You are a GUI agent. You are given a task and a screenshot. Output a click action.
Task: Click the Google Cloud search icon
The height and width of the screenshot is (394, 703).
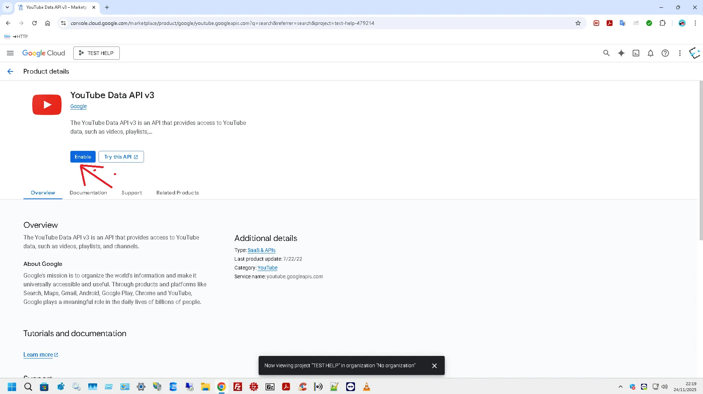point(606,53)
